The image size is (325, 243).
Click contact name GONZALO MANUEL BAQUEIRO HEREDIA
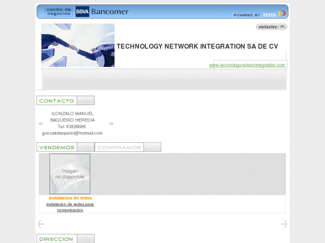click(72, 117)
